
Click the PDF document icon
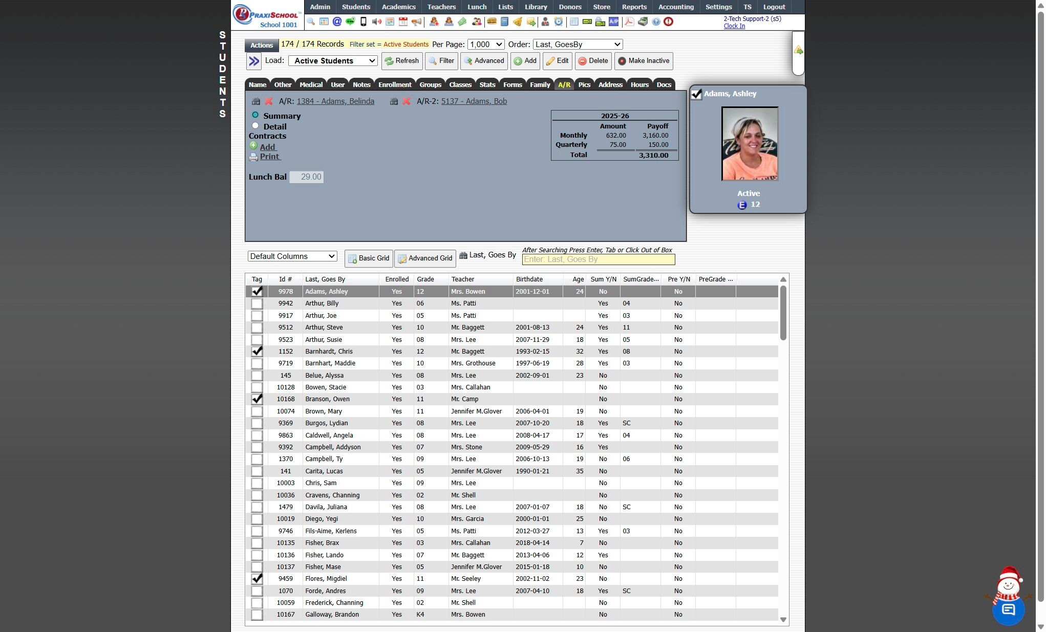[629, 21]
